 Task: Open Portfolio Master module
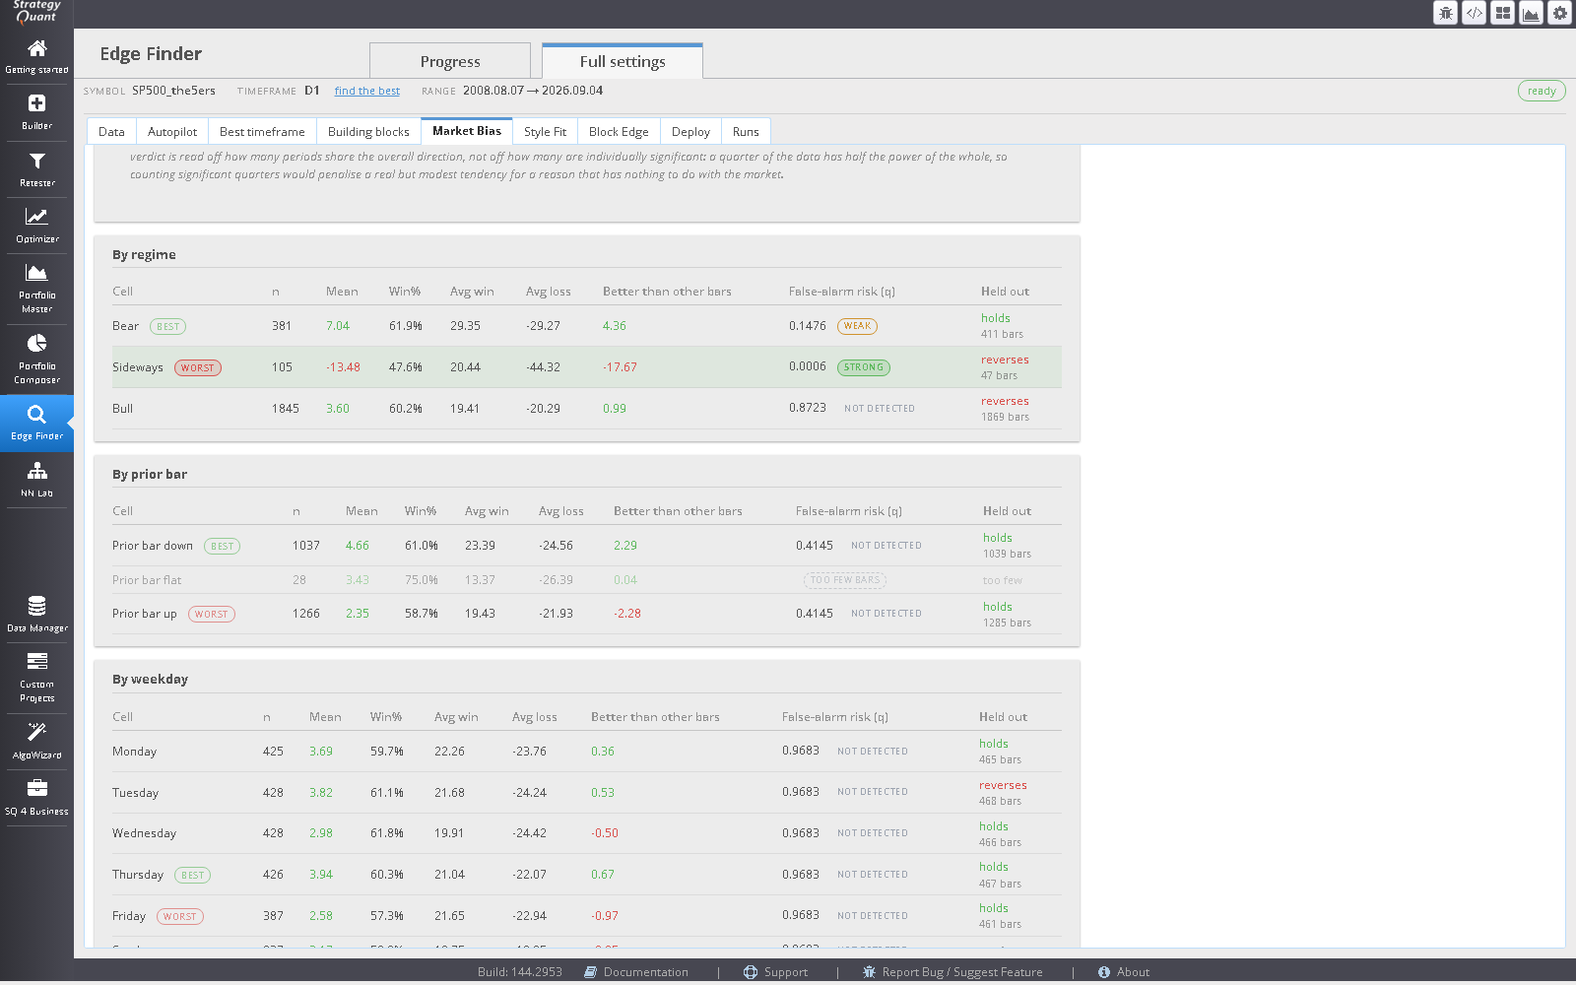pyautogui.click(x=36, y=289)
